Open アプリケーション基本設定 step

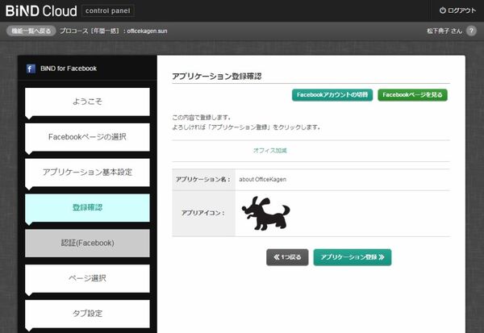[87, 173]
